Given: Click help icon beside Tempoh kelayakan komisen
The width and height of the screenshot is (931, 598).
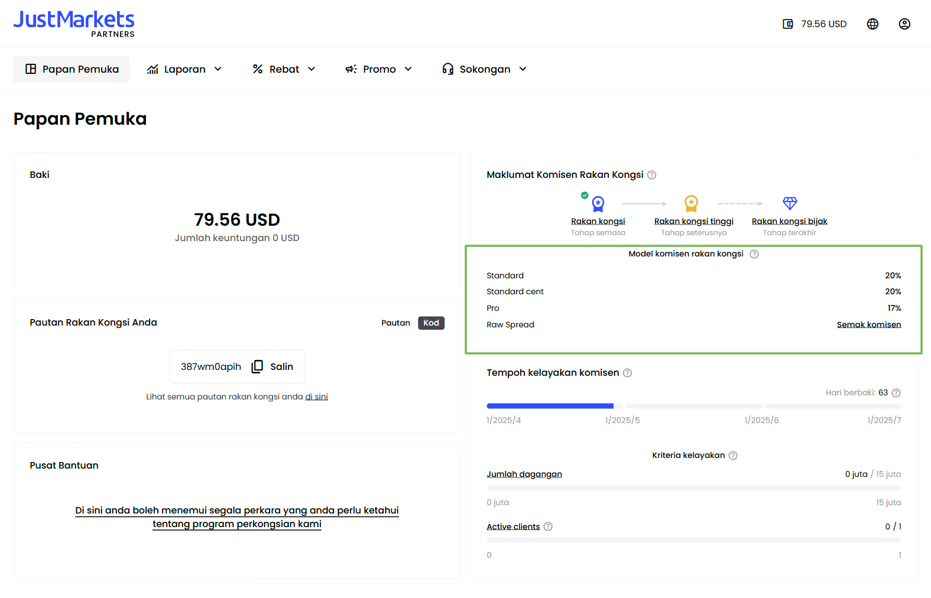Looking at the screenshot, I should tap(628, 373).
